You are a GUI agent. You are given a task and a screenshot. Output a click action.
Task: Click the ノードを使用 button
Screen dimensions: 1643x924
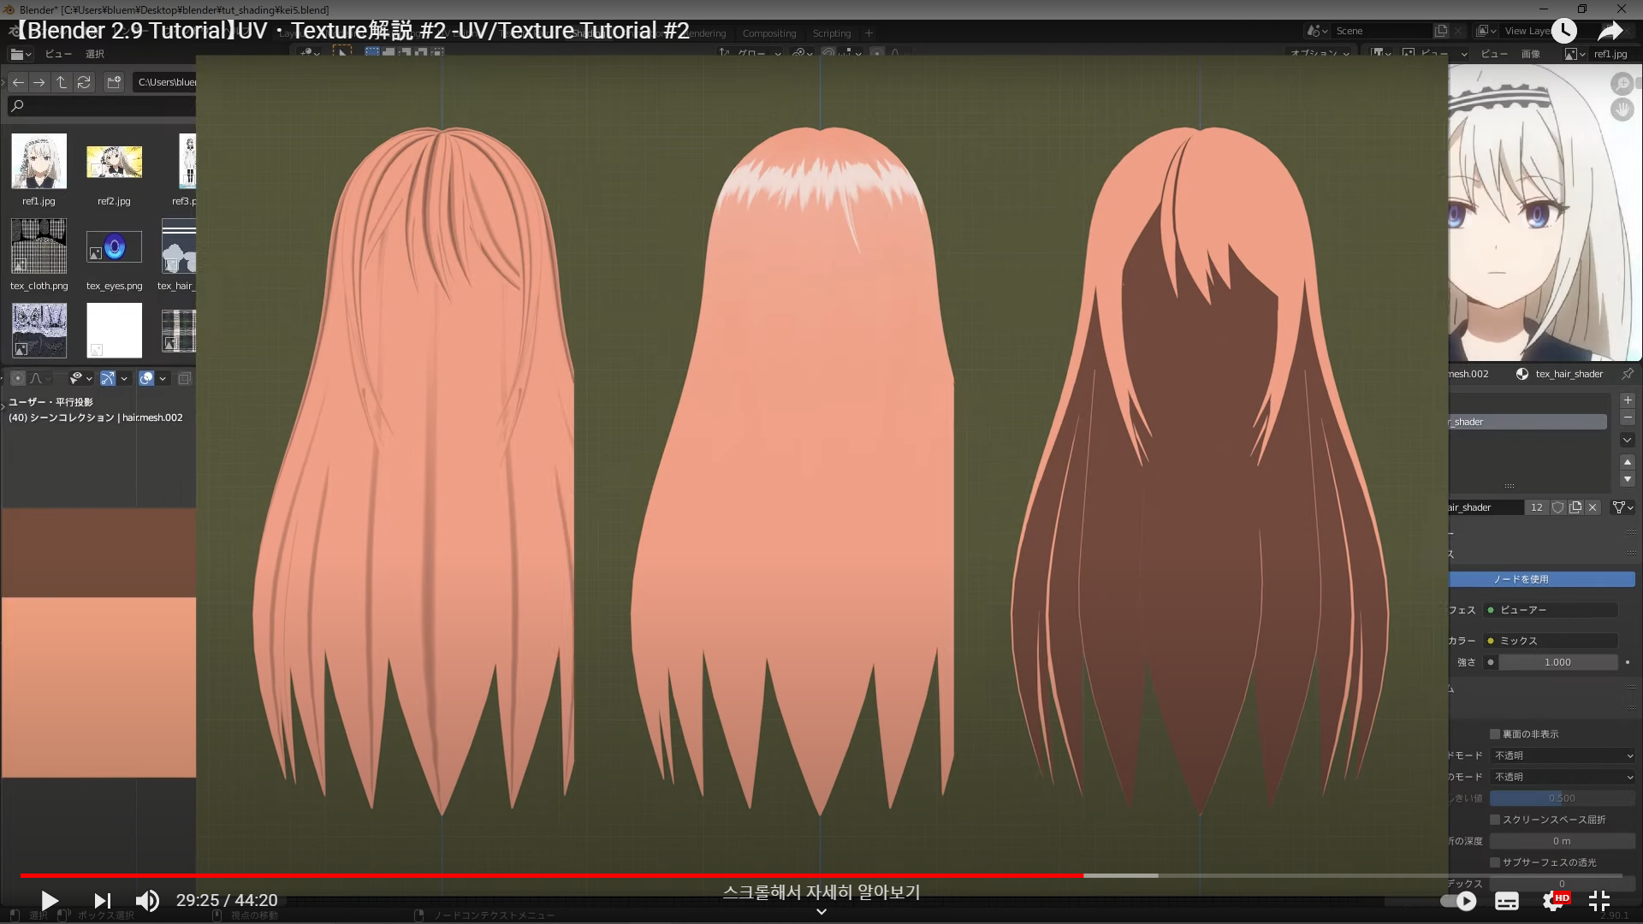point(1541,579)
